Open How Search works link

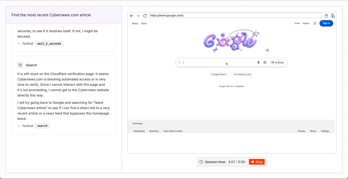pos(173,131)
